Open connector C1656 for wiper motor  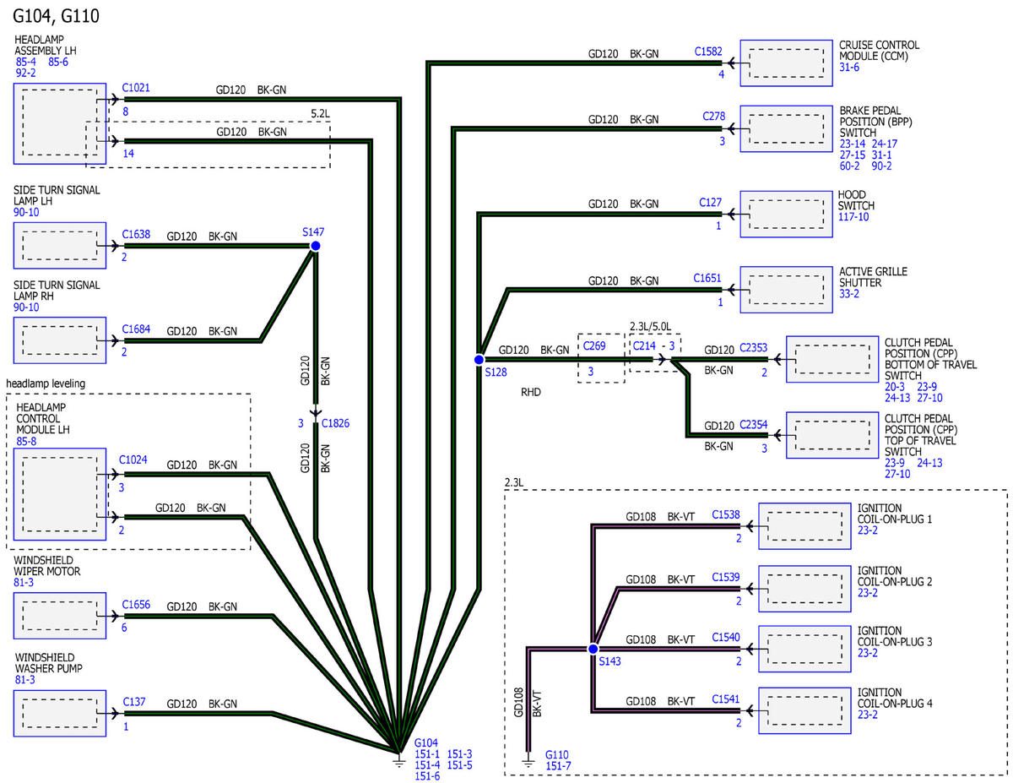[x=136, y=604]
